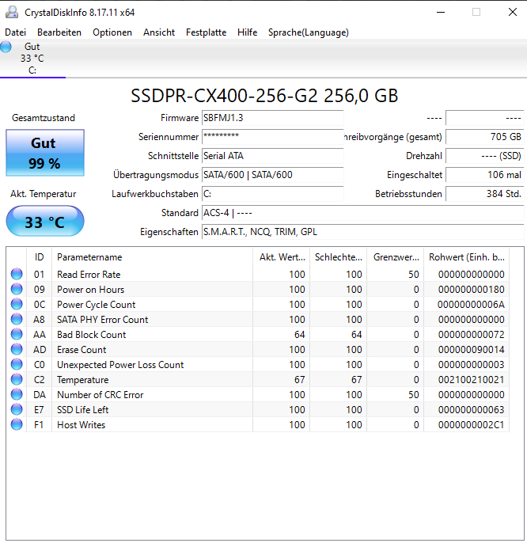This screenshot has height=543, width=527.
Task: Click the Rohwert column header
Action: [466, 257]
